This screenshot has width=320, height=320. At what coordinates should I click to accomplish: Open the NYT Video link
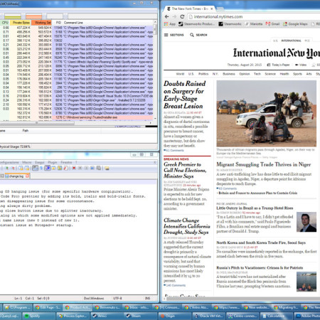[301, 65]
